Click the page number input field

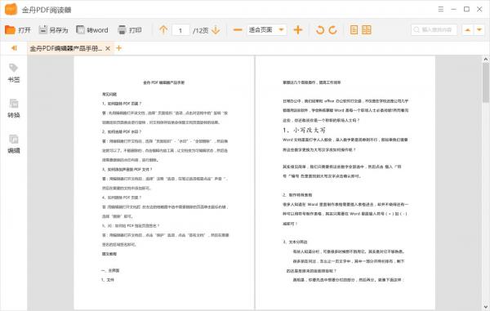point(180,30)
